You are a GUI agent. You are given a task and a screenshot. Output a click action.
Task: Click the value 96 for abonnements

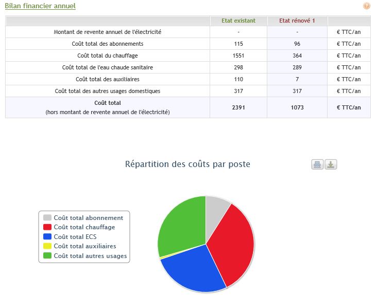[x=297, y=44]
